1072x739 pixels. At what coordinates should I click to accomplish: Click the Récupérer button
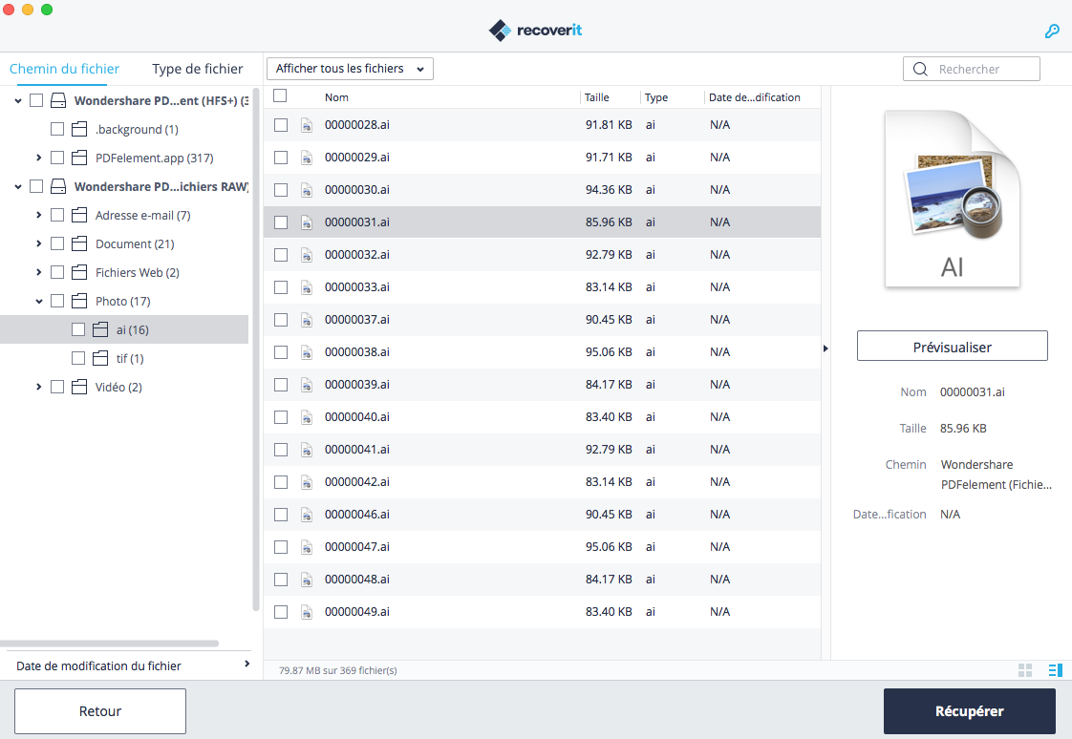pyautogui.click(x=970, y=711)
